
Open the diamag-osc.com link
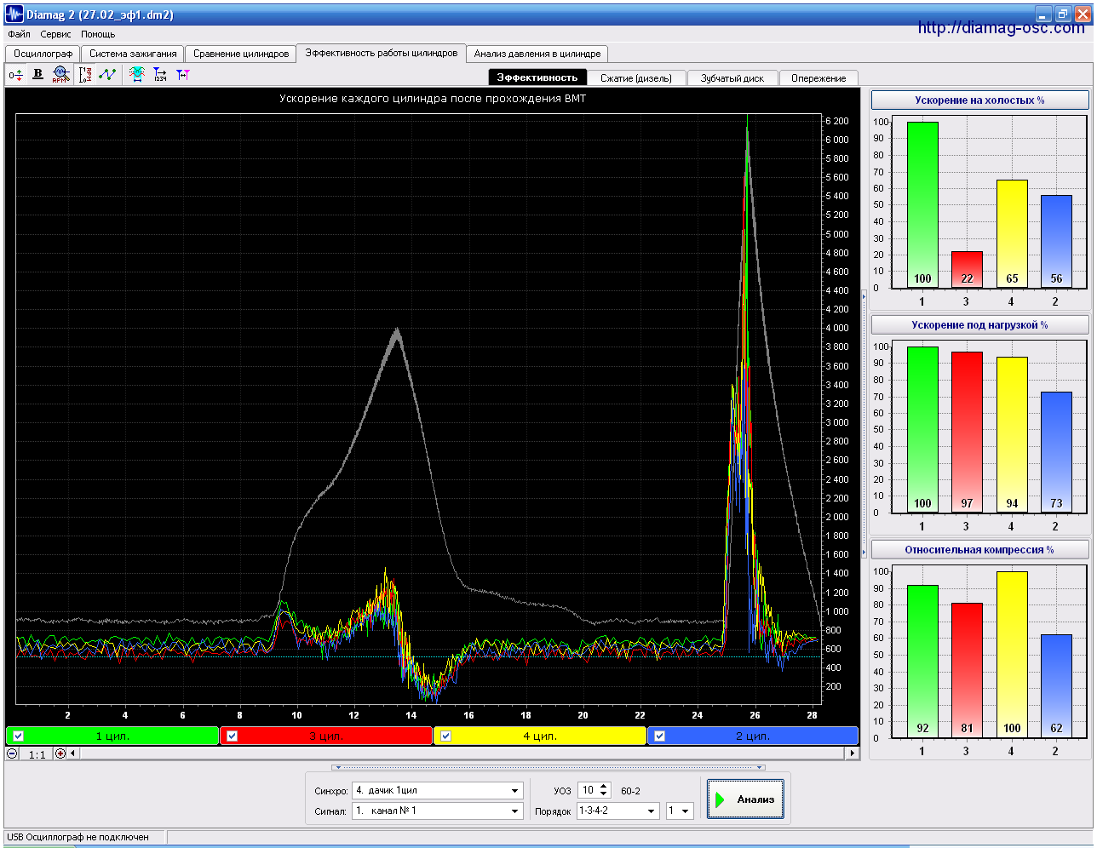(x=1001, y=28)
